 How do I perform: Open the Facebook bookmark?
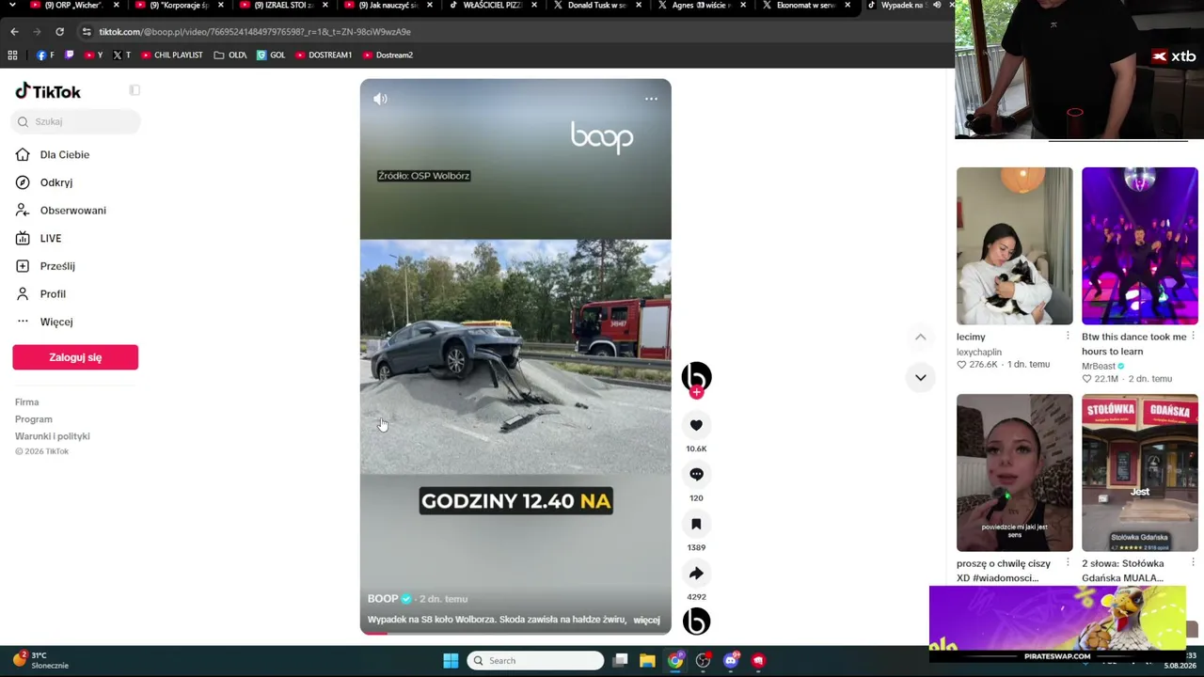point(45,55)
